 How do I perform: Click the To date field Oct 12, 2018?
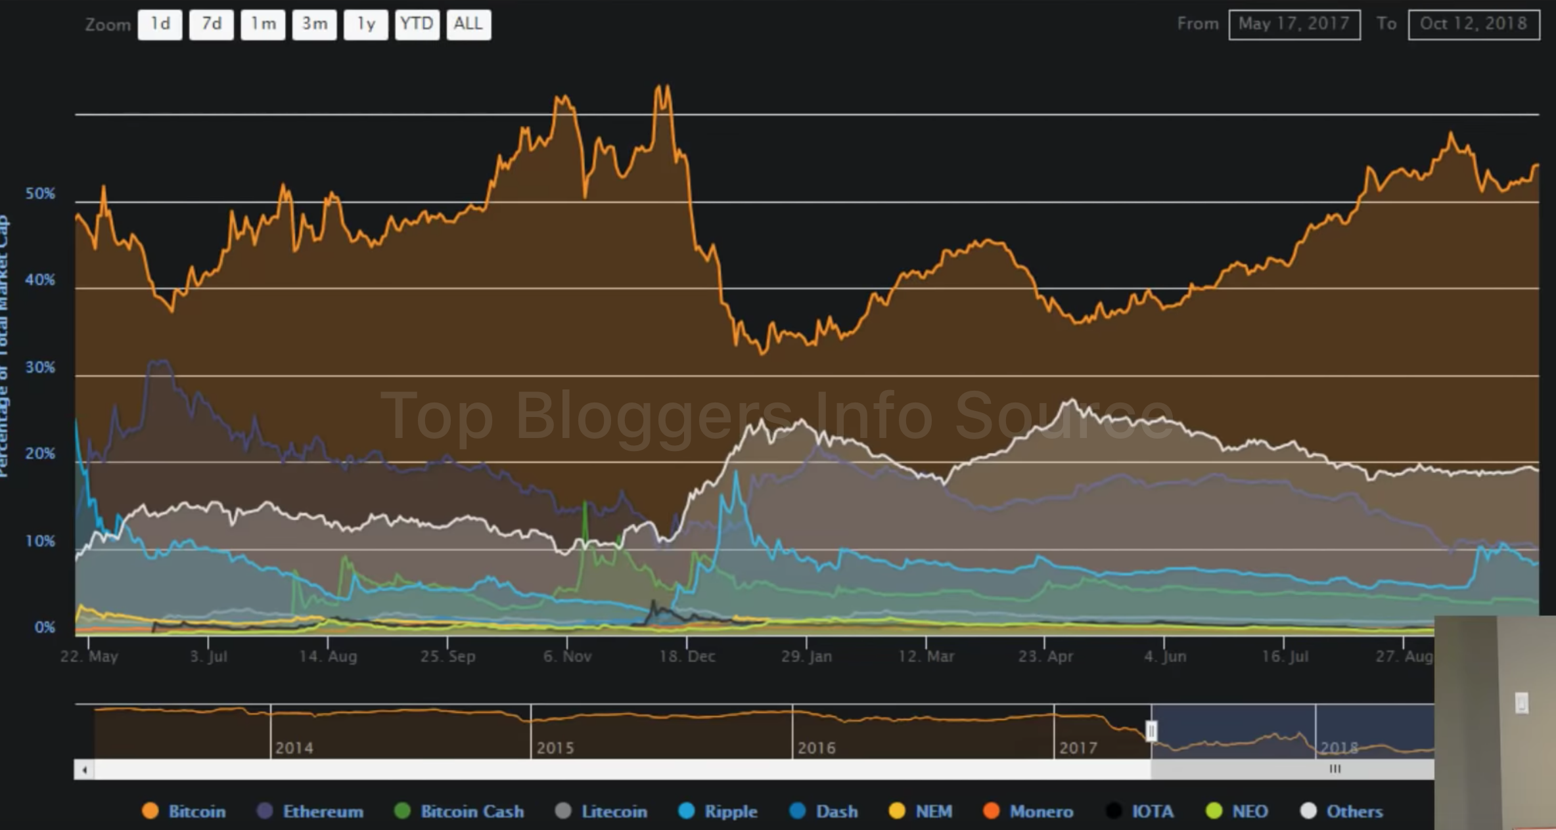point(1473,24)
